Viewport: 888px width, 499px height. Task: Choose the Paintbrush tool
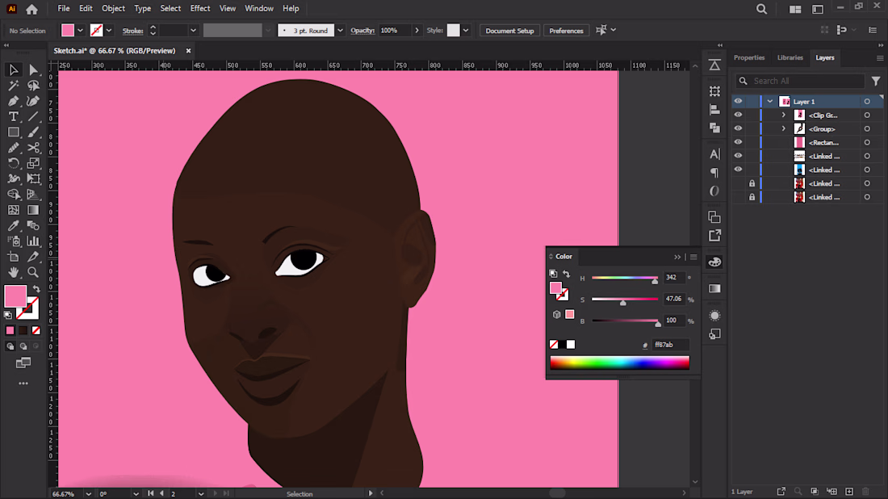[x=33, y=132]
